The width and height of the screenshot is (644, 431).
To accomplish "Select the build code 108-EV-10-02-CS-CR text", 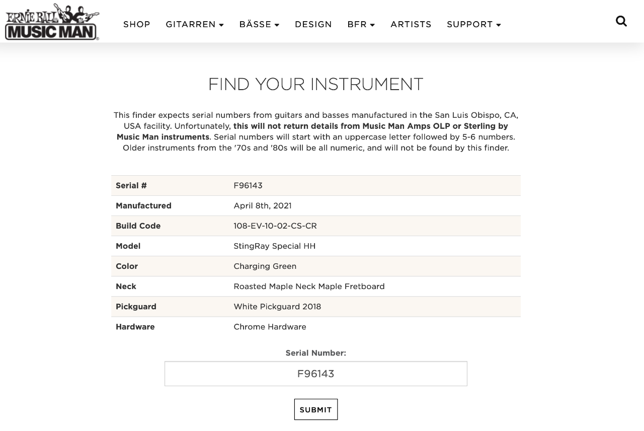I will pyautogui.click(x=275, y=226).
